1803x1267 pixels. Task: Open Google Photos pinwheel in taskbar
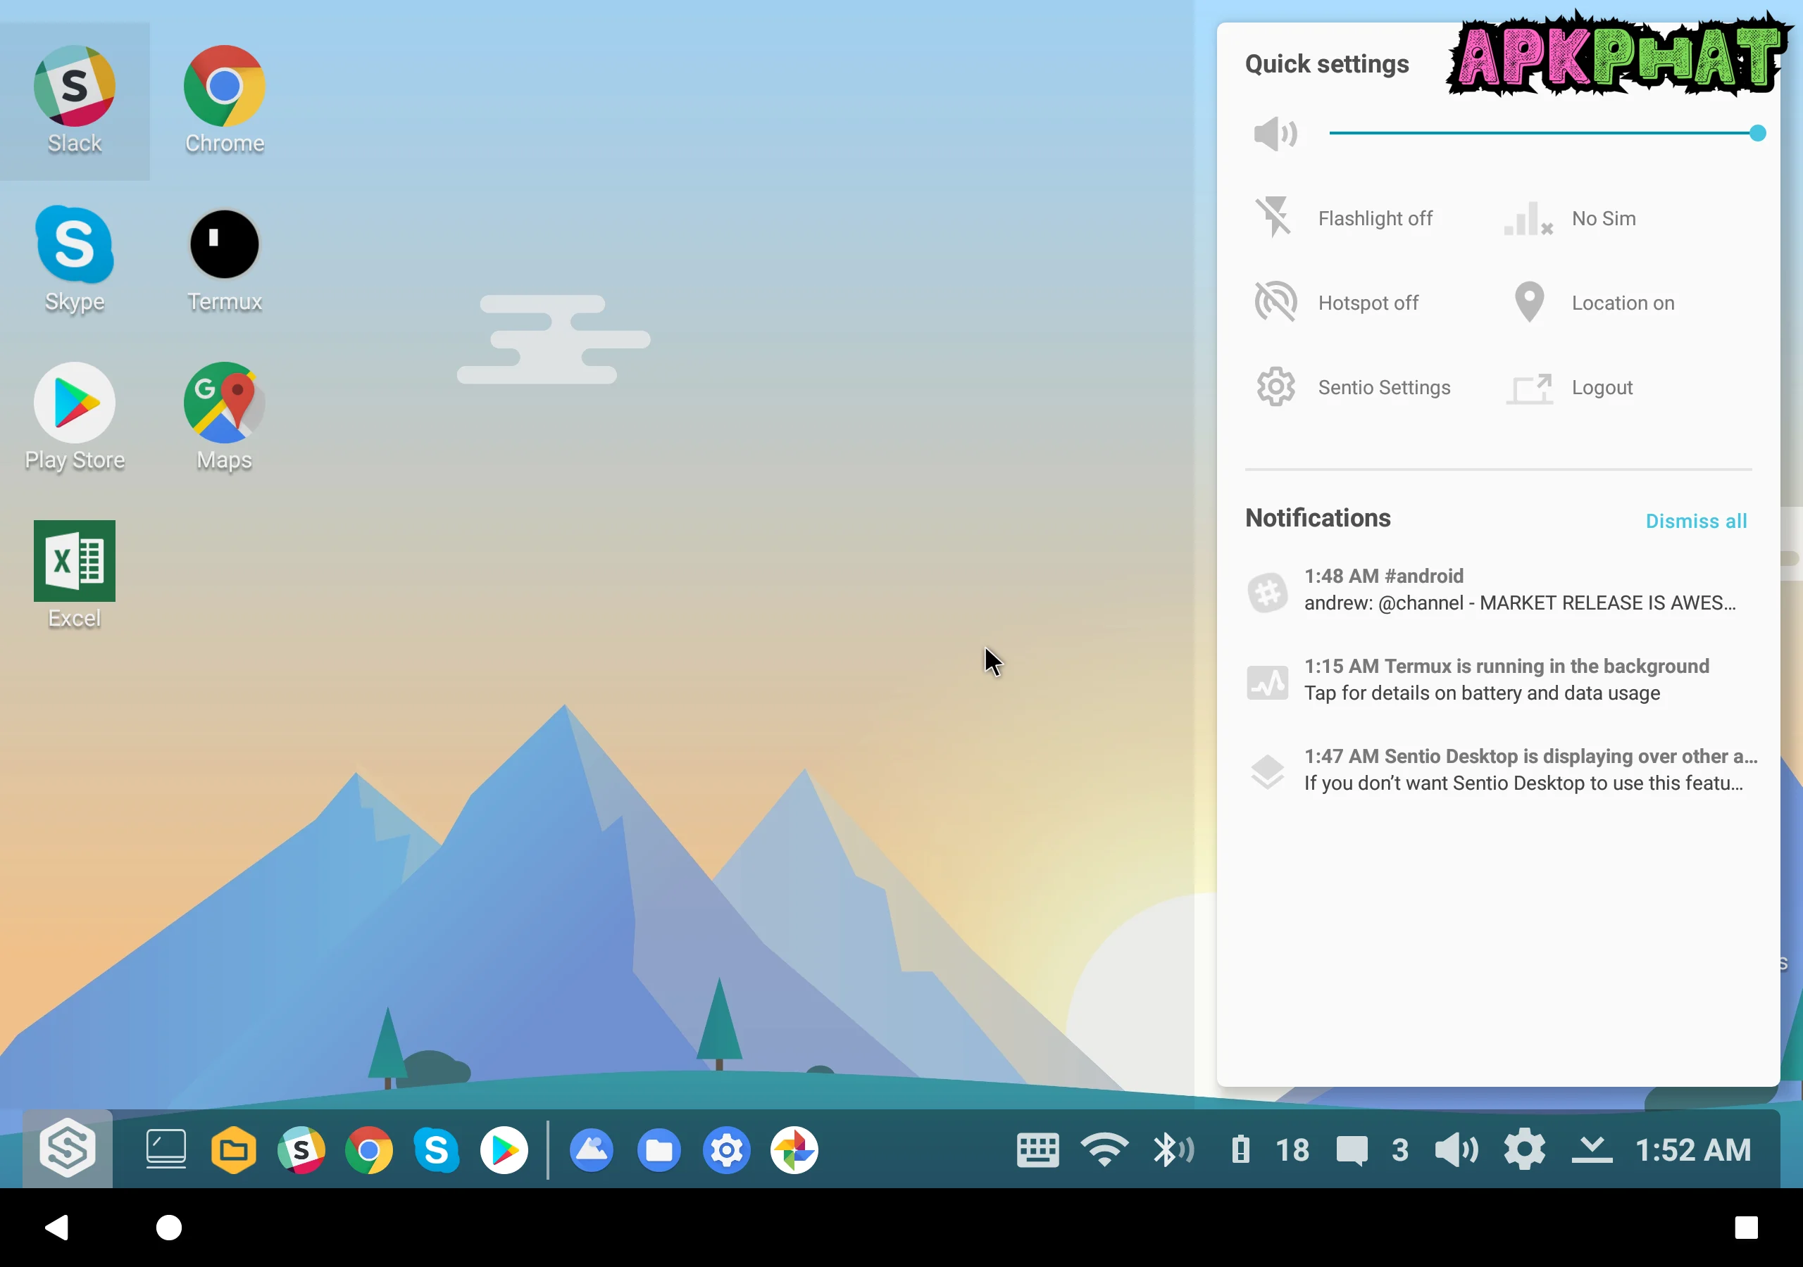(794, 1150)
